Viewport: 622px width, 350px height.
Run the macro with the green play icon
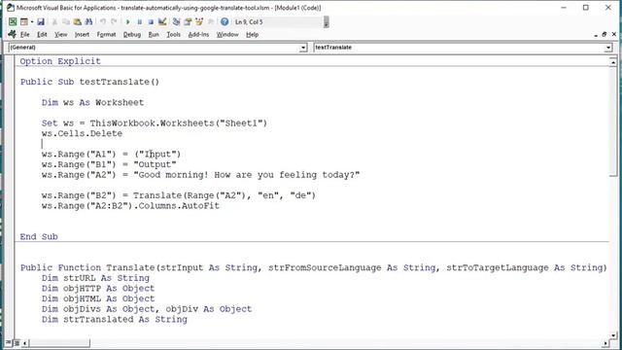[127, 21]
